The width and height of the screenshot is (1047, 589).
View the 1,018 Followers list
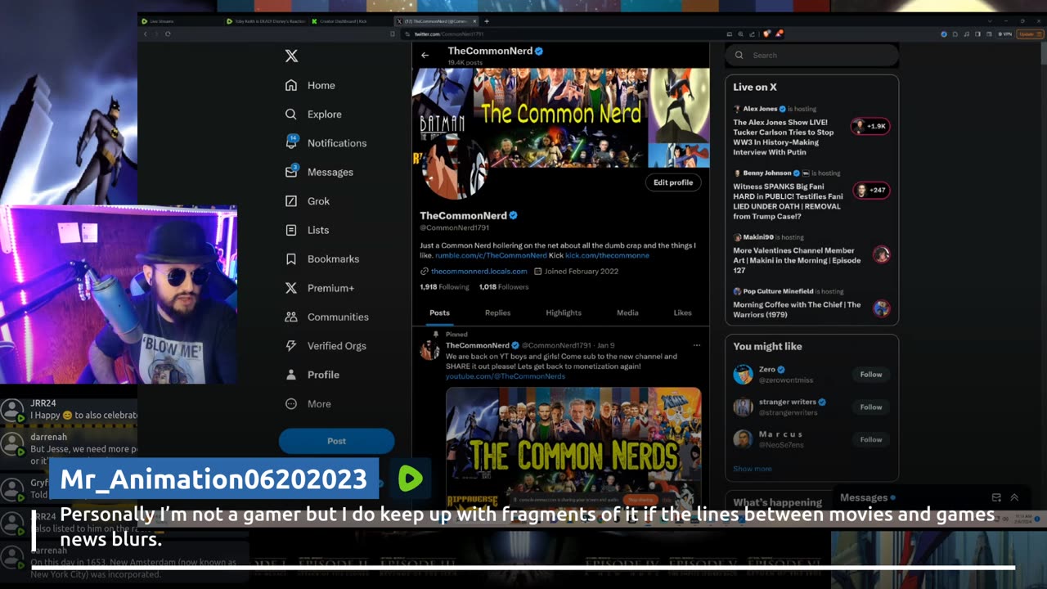(504, 287)
